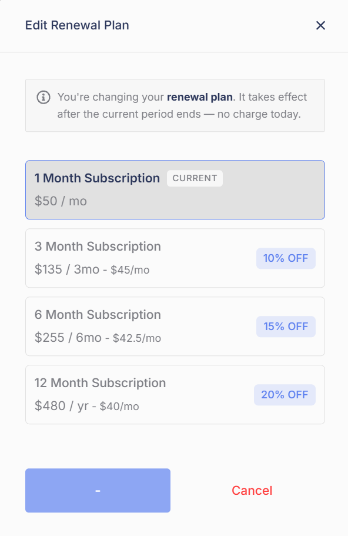This screenshot has height=536, width=348.
Task: Select the 1 Month Subscription plan
Action: tap(175, 189)
